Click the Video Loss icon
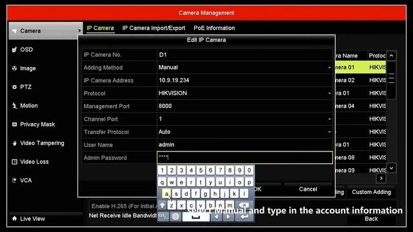 click(x=14, y=162)
